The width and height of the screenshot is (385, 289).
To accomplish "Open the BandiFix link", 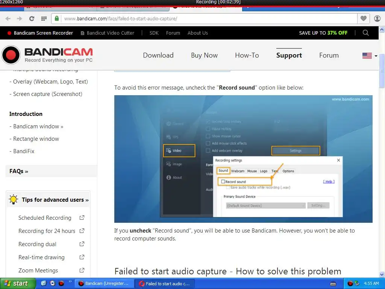I will pos(24,151).
